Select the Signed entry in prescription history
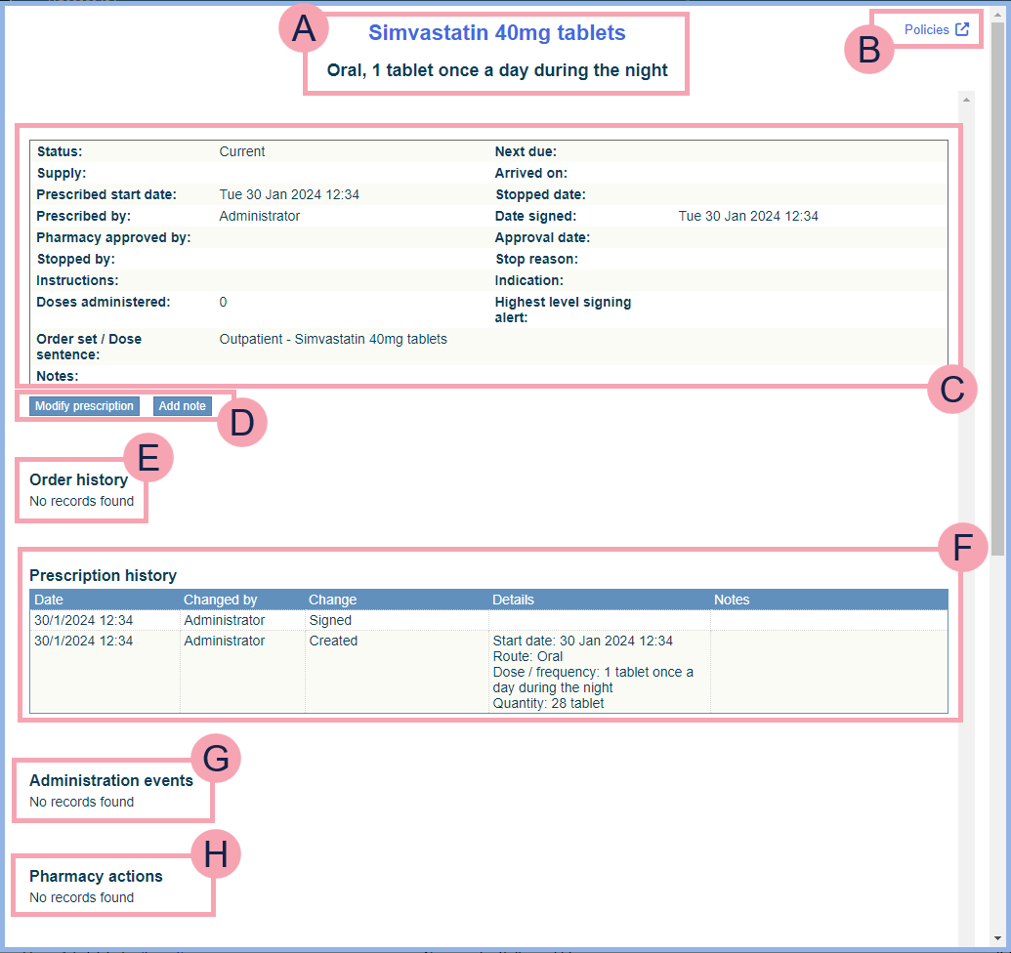The width and height of the screenshot is (1011, 953). [330, 620]
